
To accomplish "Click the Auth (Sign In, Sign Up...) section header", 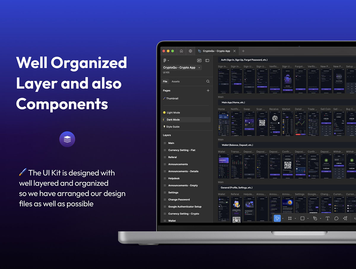I will [244, 60].
